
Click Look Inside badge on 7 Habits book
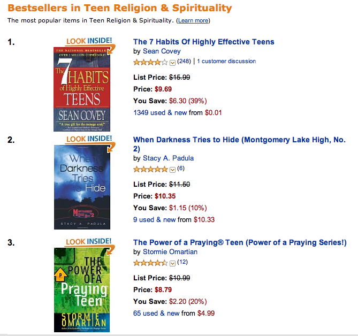[89, 41]
